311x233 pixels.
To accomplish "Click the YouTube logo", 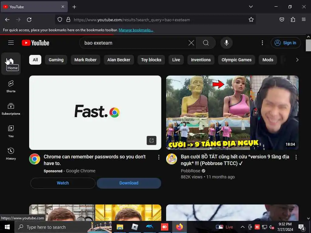I will (x=36, y=43).
